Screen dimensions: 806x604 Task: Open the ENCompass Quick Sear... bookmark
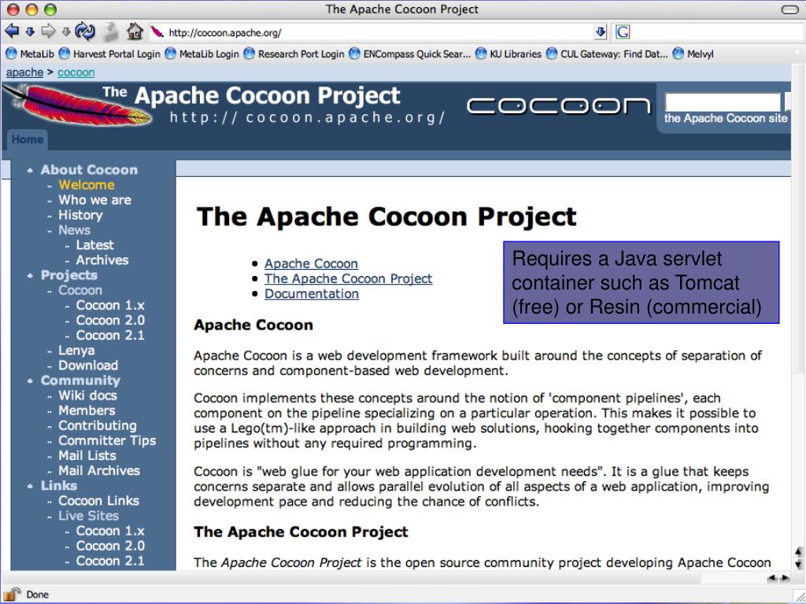pyautogui.click(x=409, y=53)
